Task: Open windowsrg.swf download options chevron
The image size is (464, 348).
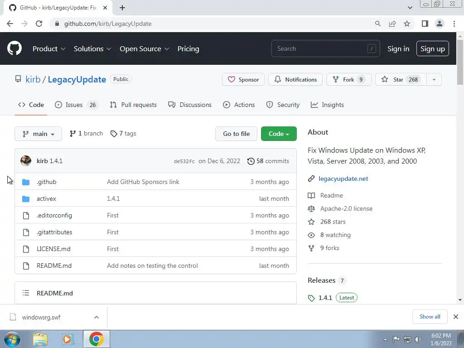Action: click(x=97, y=317)
